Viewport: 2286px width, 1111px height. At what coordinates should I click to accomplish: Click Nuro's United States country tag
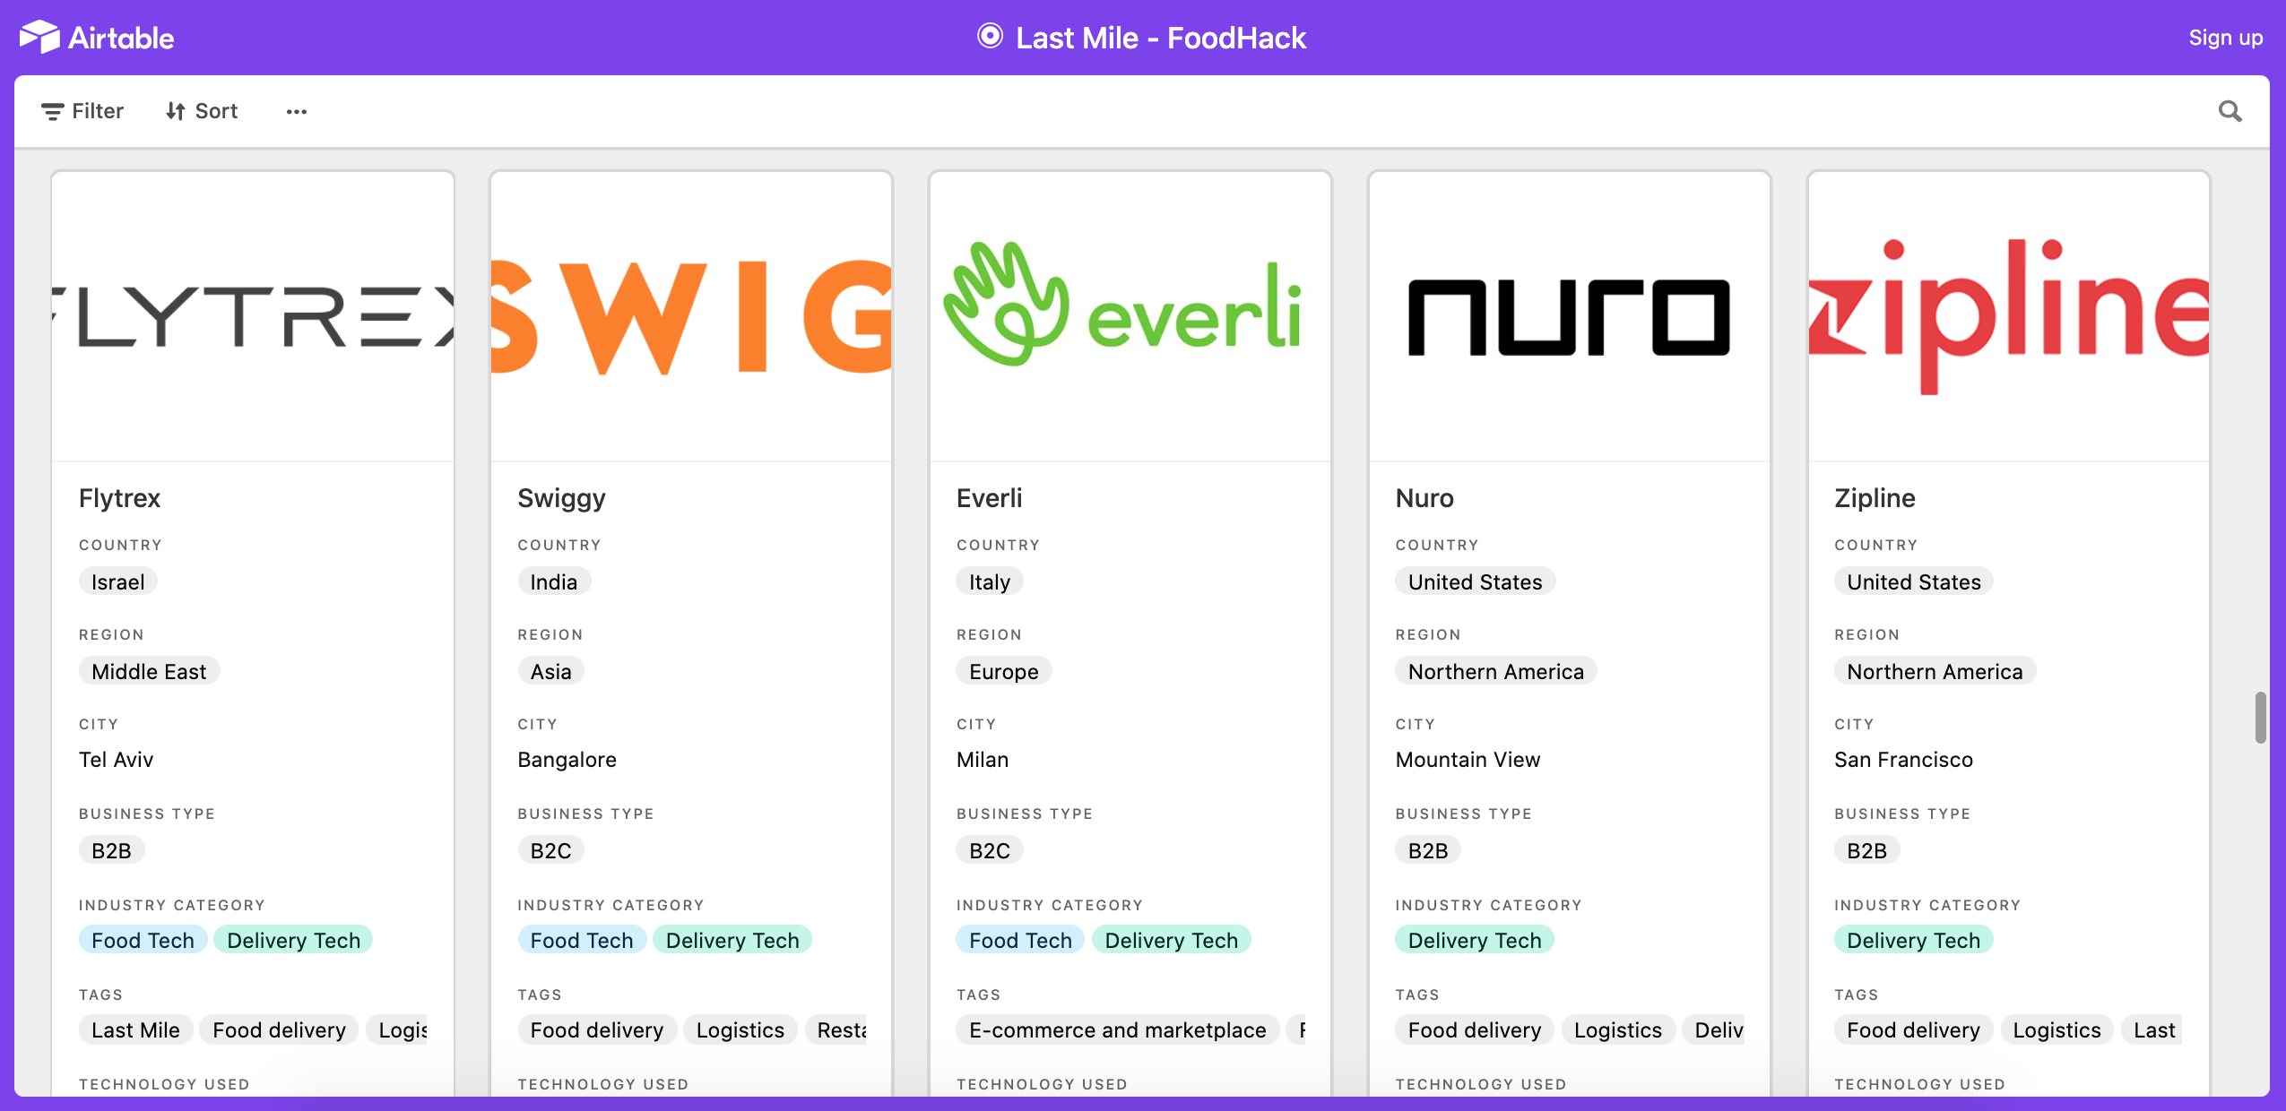tap(1475, 581)
